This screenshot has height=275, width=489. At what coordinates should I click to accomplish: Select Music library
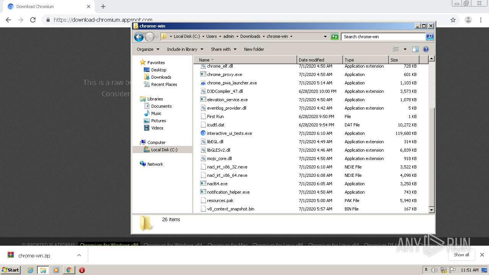pos(156,113)
